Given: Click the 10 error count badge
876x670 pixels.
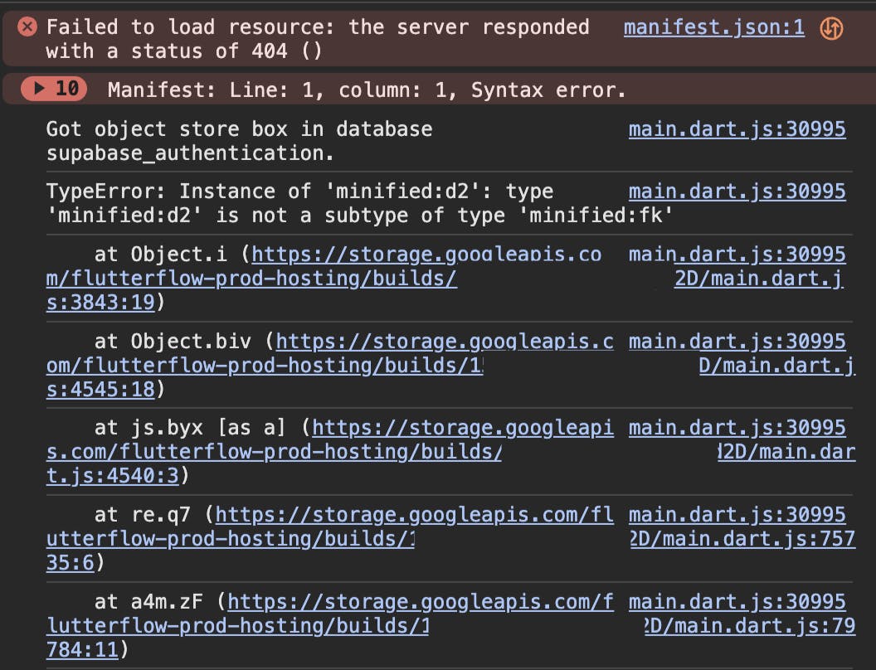Looking at the screenshot, I should click(x=67, y=88).
